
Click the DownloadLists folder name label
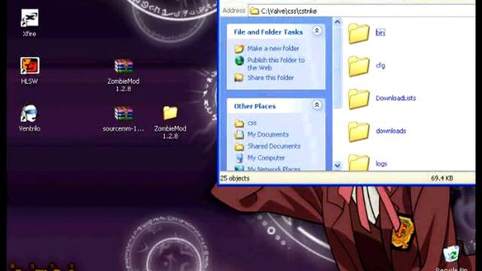(x=395, y=98)
